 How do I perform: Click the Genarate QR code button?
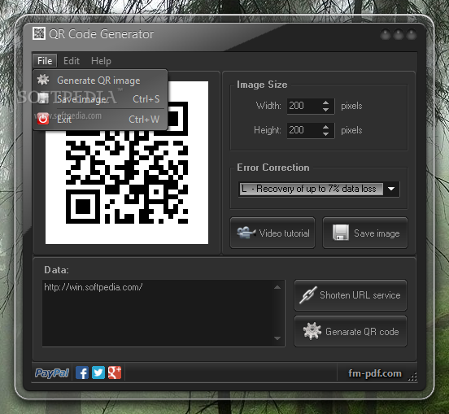pyautogui.click(x=351, y=331)
